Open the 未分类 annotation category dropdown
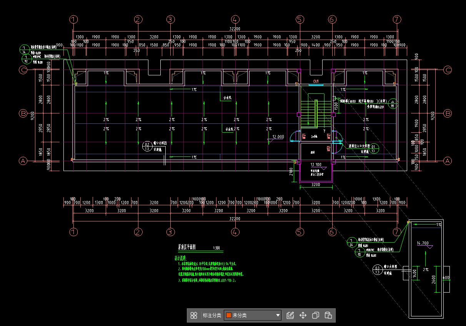The image size is (466, 326). [253, 316]
